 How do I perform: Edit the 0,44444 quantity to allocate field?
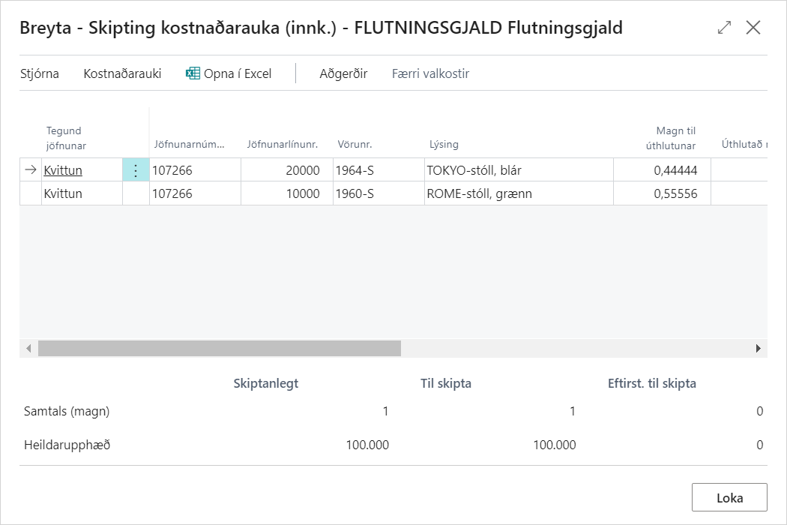click(661, 170)
